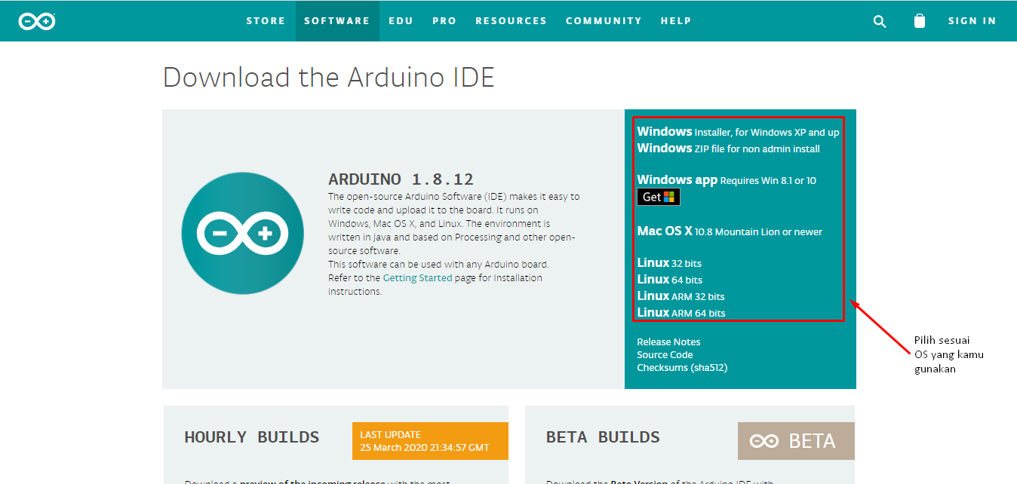1017x484 pixels.
Task: Open the RESOURCES menu
Action: click(x=511, y=20)
